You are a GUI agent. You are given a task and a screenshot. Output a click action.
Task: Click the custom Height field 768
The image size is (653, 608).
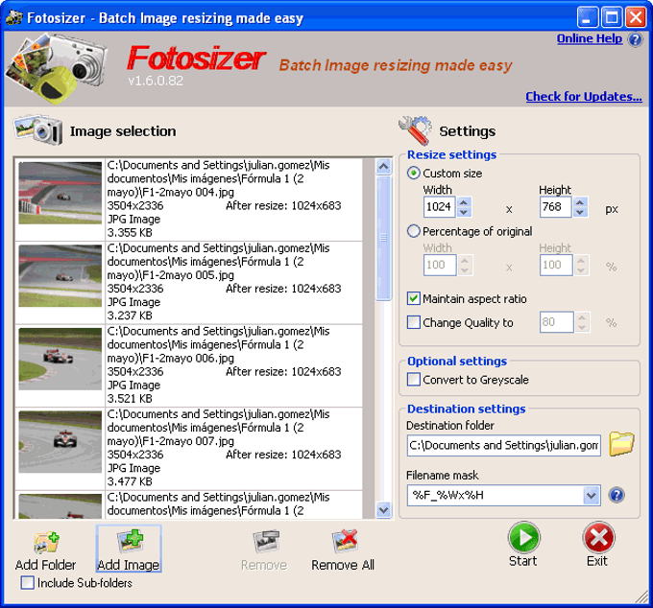point(556,207)
